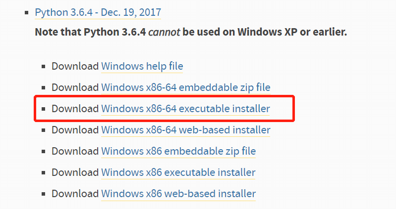The height and width of the screenshot is (209, 396).
Task: Click the italic word cannot in the note
Action: 164,32
